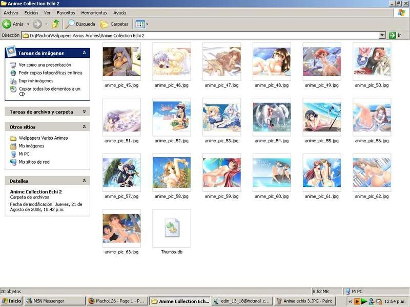This screenshot has height=307, width=410.
Task: Click the slideshow icon beside Ver como una presentación
Action: tap(13, 65)
